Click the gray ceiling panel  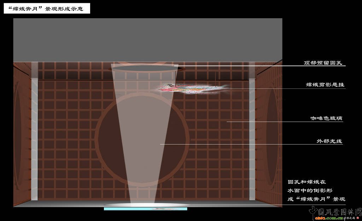(148, 39)
